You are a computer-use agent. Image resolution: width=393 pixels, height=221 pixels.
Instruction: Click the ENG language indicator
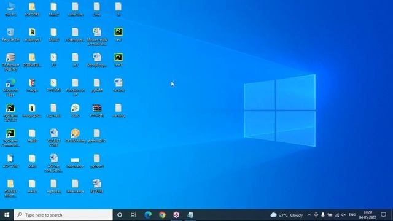(x=352, y=215)
